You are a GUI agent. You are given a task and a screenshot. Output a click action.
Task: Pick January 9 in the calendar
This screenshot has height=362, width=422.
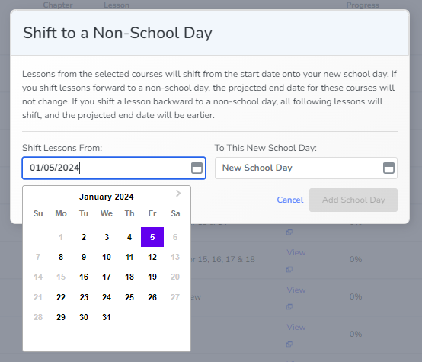tap(84, 257)
